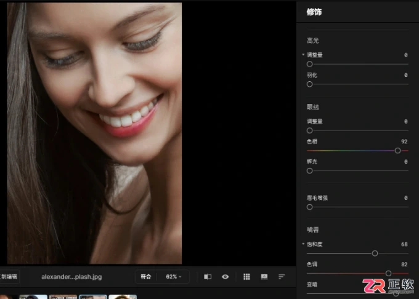The image size is (419, 299).
Task: Click the 制编辑 button in the bottom toolbar
Action: pos(9,277)
